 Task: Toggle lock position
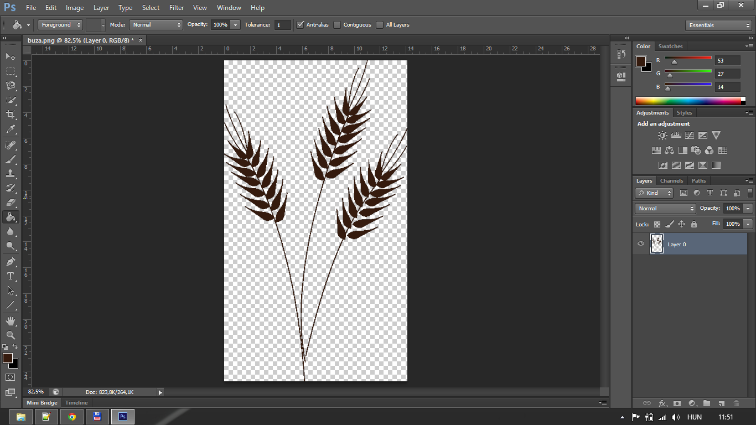coord(681,224)
